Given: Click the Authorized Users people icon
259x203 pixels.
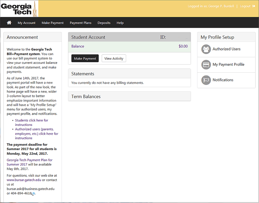Looking at the screenshot, I should (206, 49).
